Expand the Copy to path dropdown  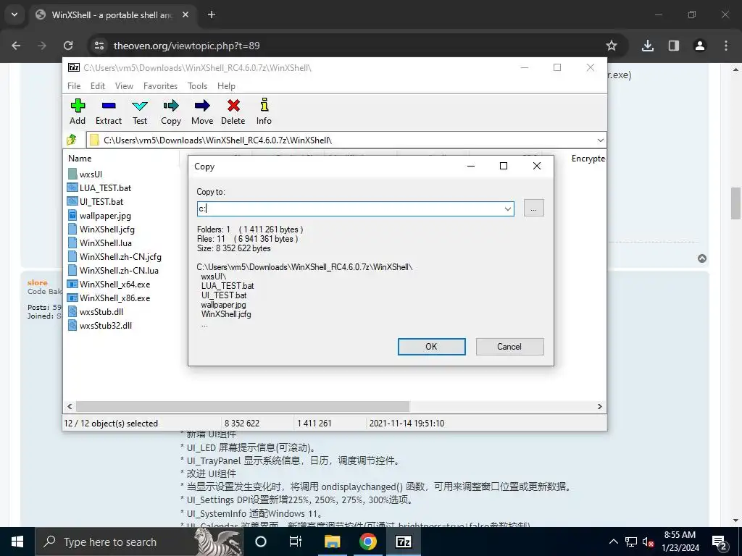click(508, 208)
